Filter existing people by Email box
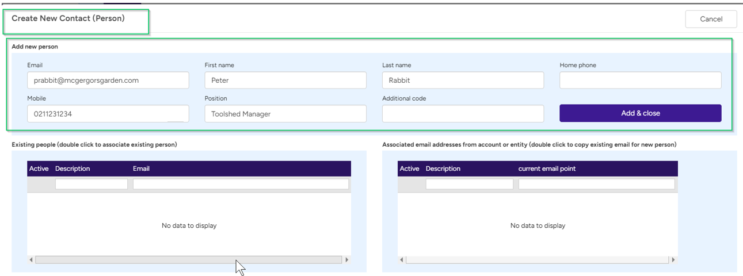Screen dimensions: 743x276 point(241,184)
